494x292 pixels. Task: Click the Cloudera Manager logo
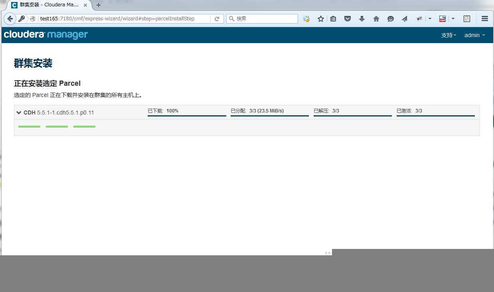point(45,35)
